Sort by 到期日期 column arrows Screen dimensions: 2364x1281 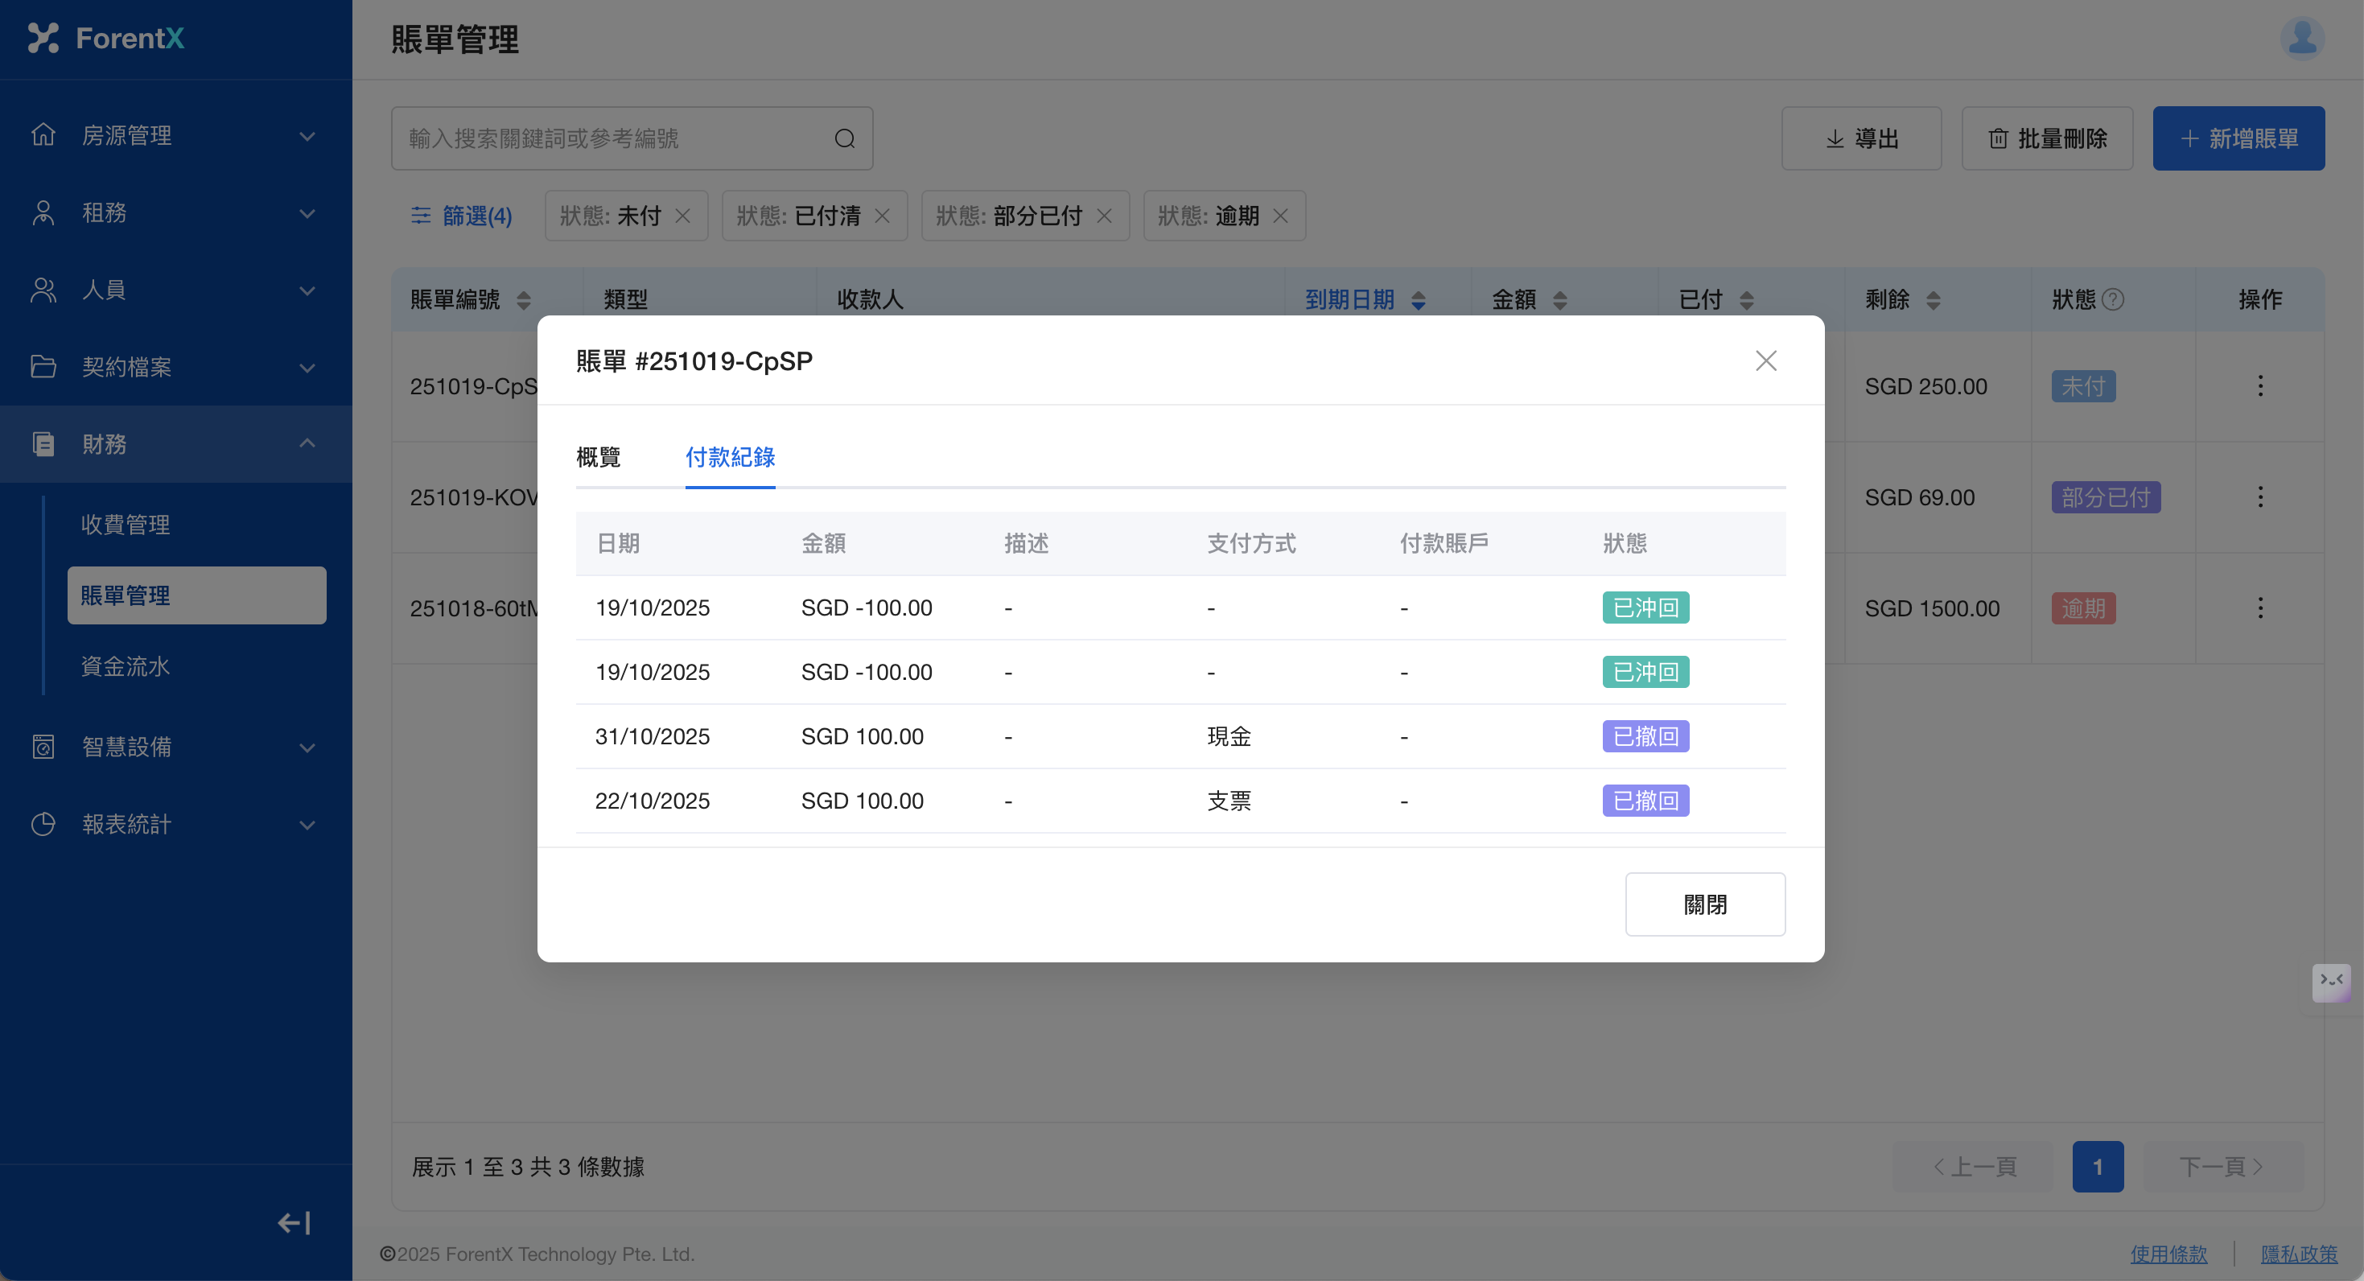point(1418,299)
